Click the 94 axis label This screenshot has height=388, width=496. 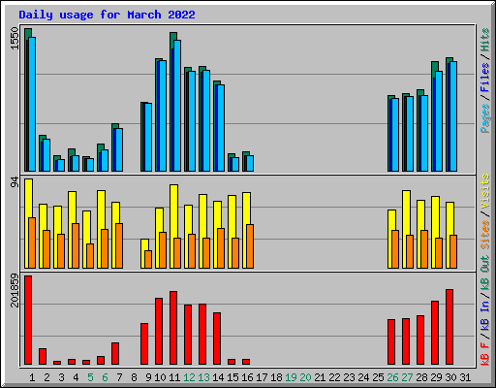pos(15,182)
